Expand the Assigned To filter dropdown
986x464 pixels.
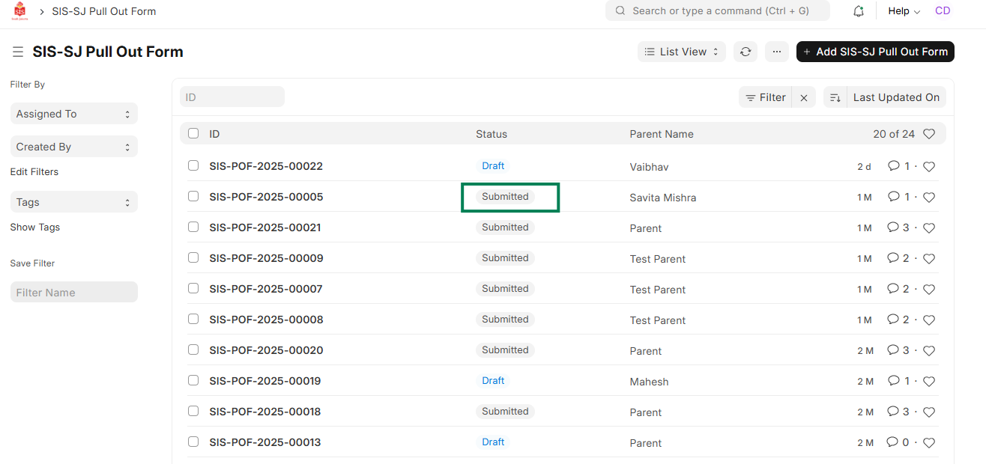tap(73, 114)
